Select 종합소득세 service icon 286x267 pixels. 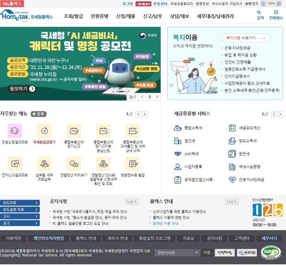178,128
